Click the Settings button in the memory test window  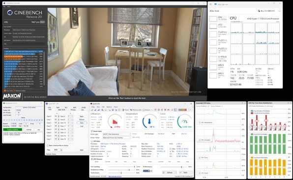click(29, 129)
